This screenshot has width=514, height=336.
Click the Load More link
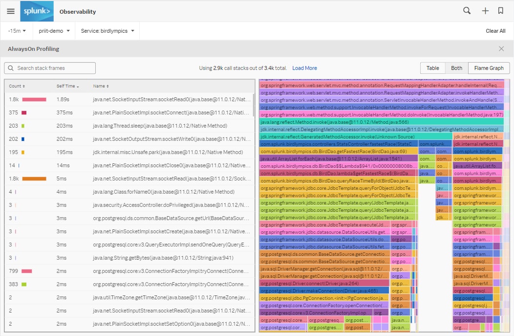[x=304, y=68]
